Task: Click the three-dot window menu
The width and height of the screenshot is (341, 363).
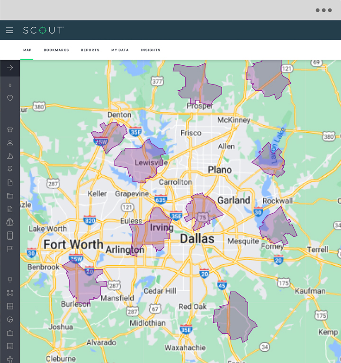Action: point(323,10)
